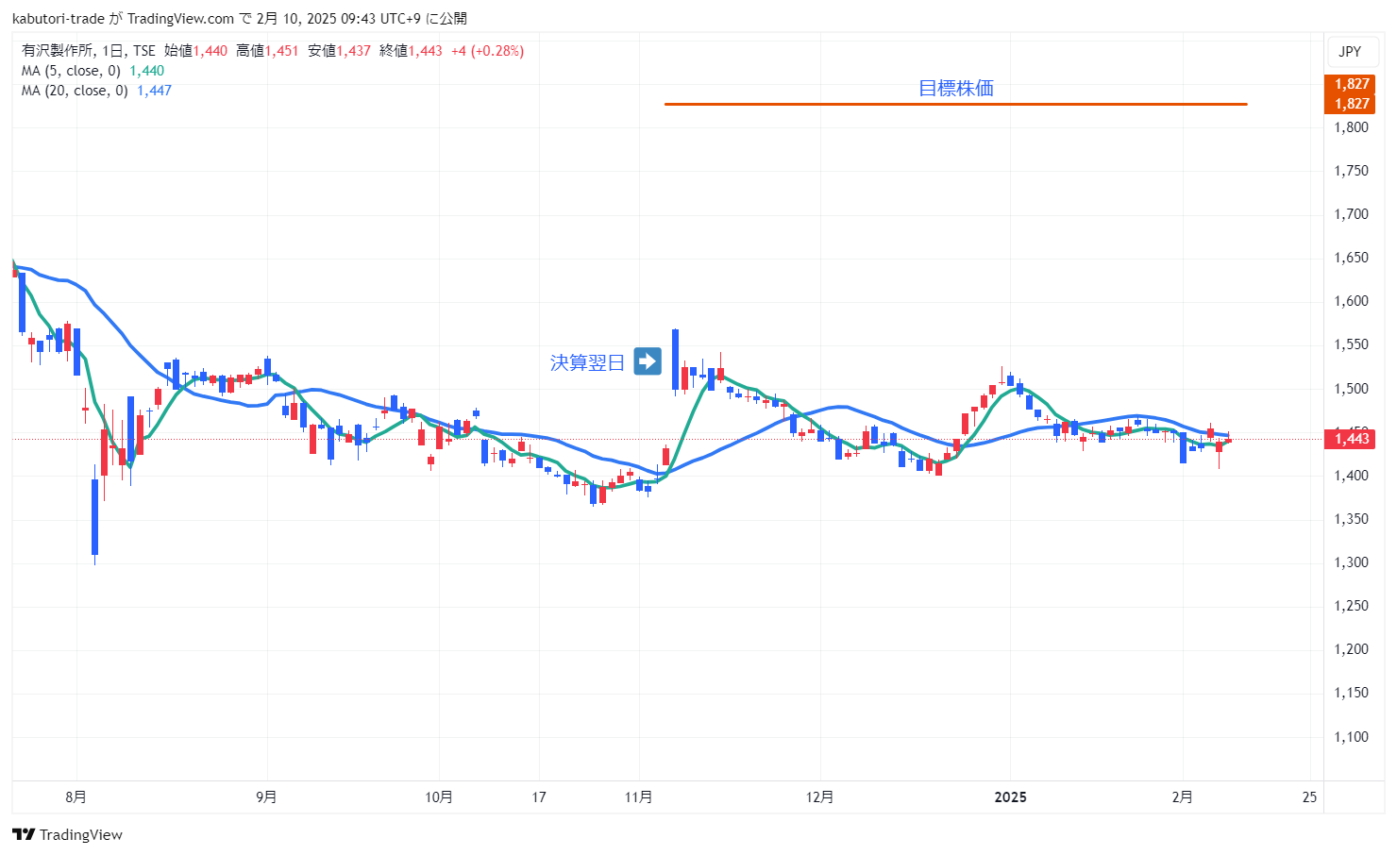Click the 1,800 price axis label
The height and width of the screenshot is (855, 1397).
coord(1351,127)
